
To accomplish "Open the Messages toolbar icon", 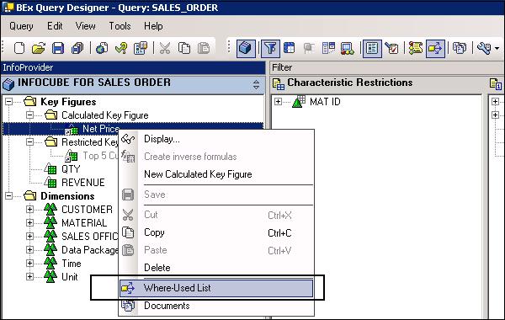I will click(x=416, y=49).
